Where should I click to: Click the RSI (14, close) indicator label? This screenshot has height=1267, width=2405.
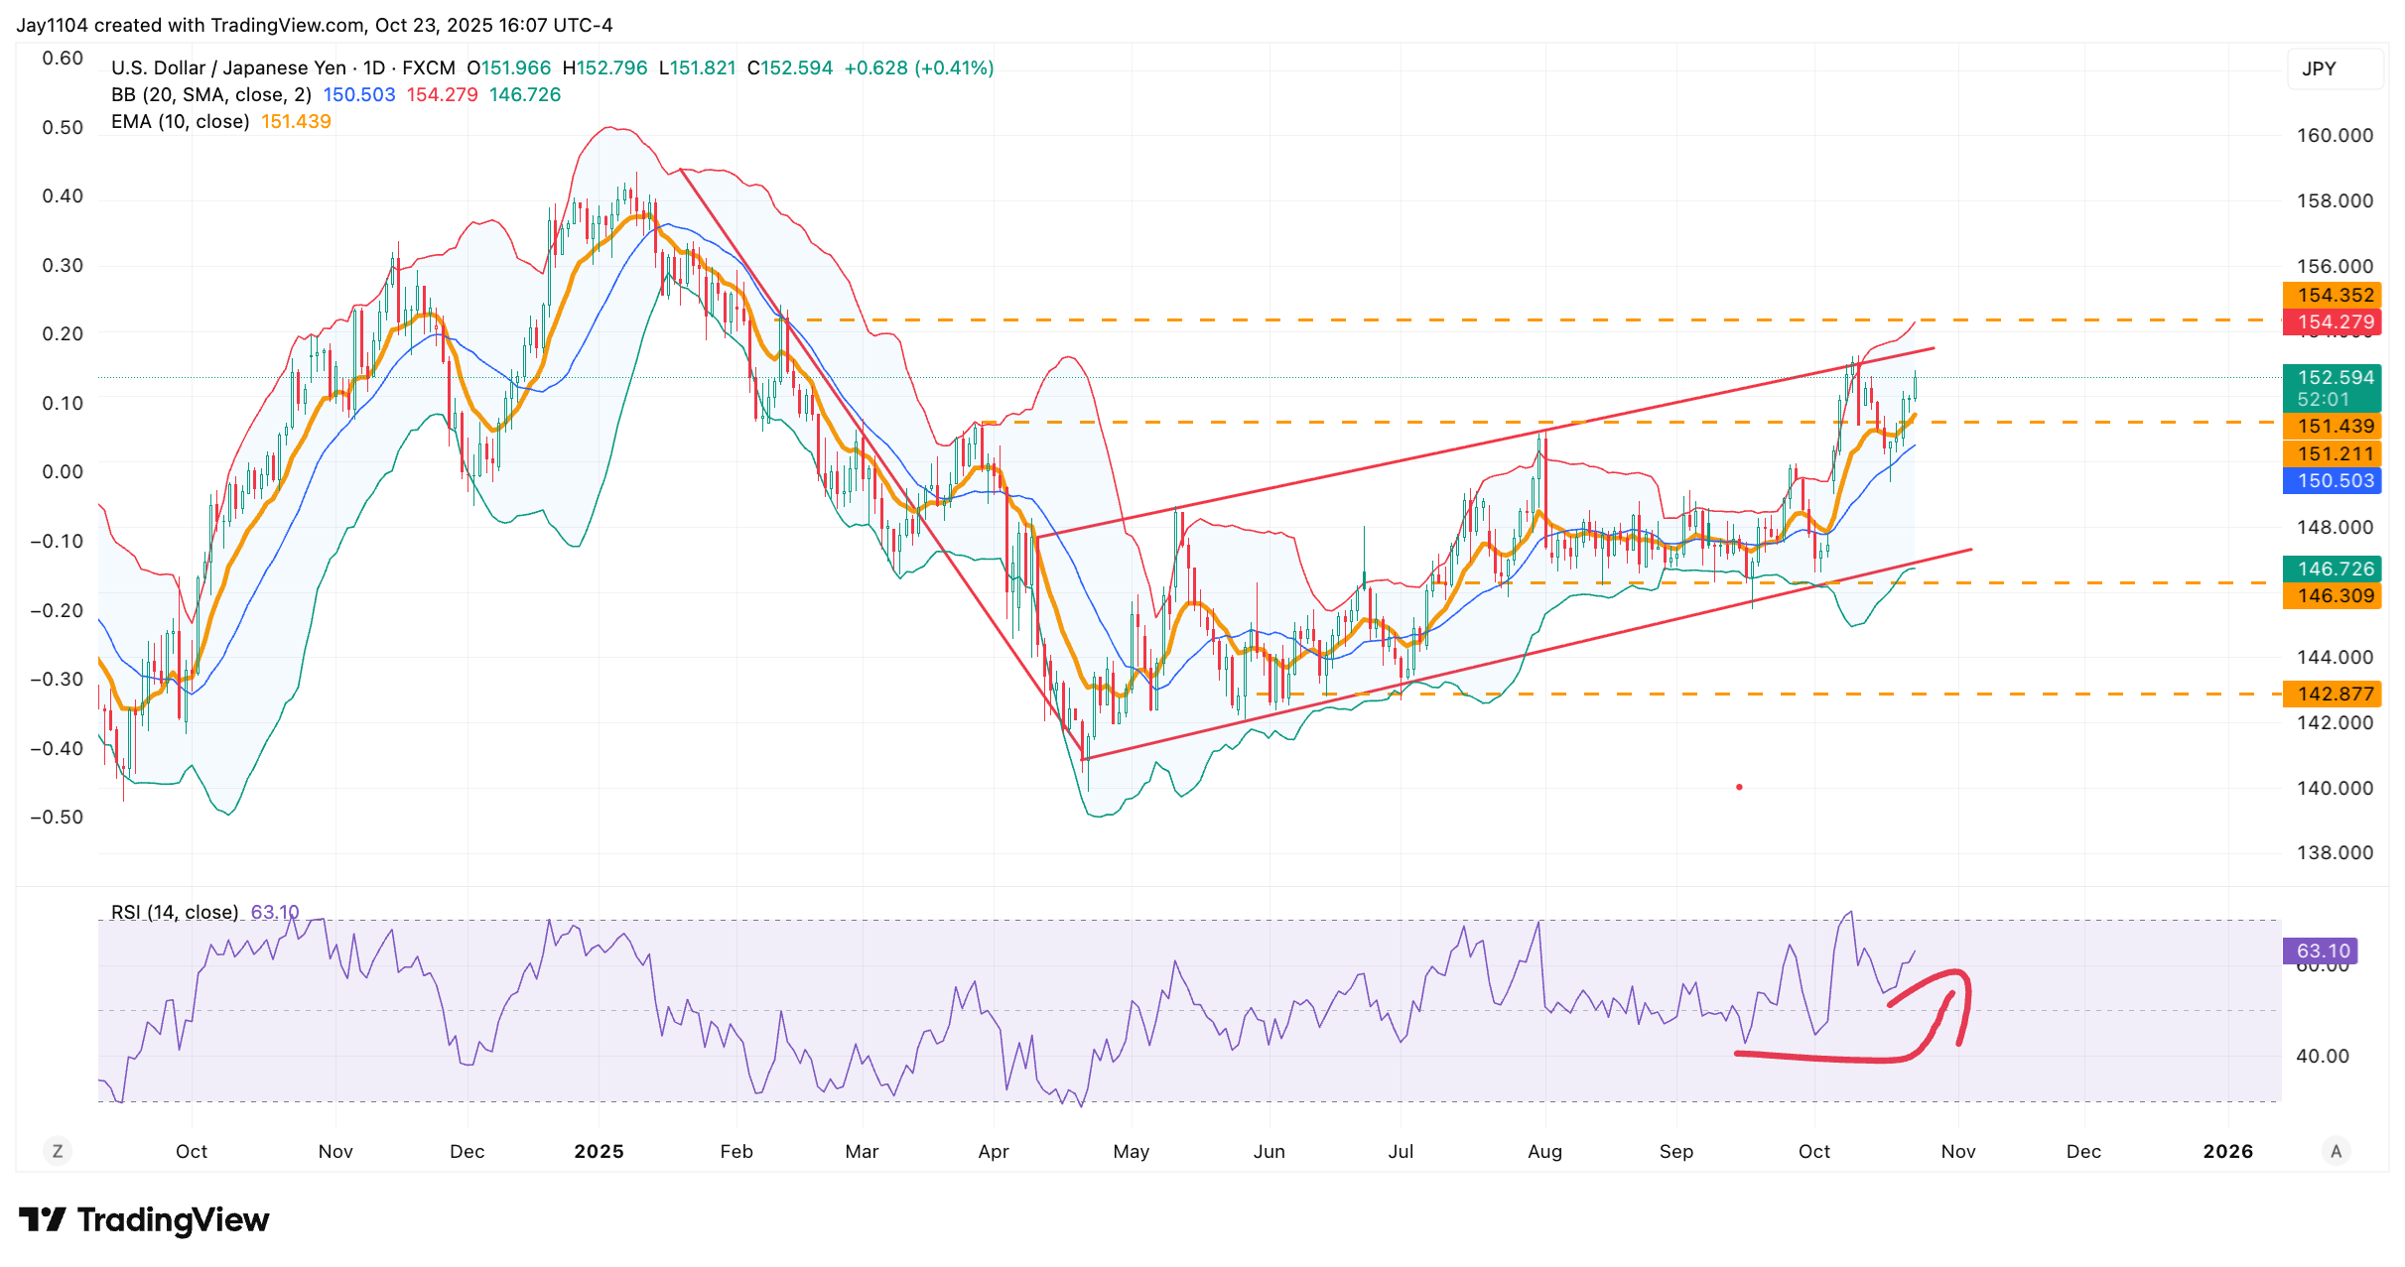[x=174, y=912]
